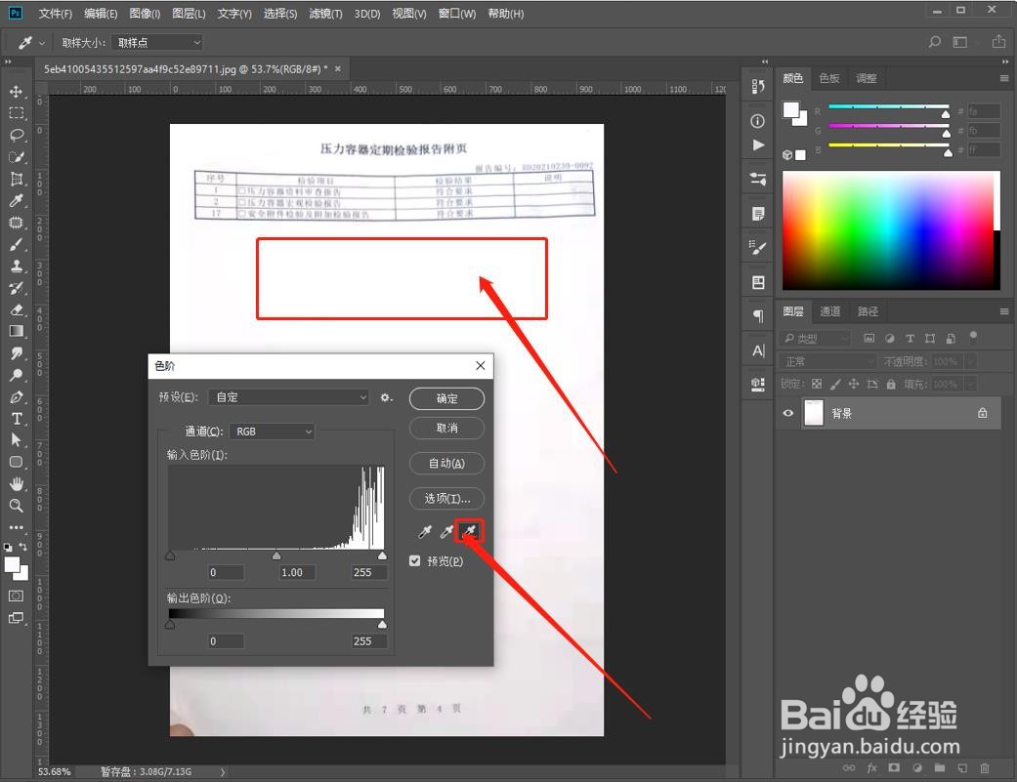
Task: Open the 窗口(W) menu
Action: coord(457,14)
